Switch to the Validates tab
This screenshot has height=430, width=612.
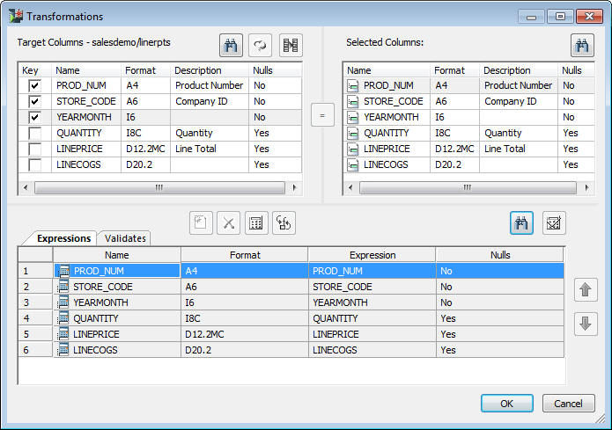[125, 238]
